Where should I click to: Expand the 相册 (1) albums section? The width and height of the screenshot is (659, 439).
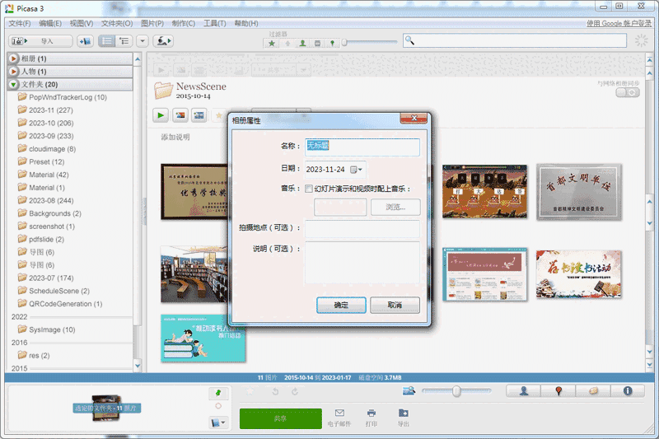[13, 58]
